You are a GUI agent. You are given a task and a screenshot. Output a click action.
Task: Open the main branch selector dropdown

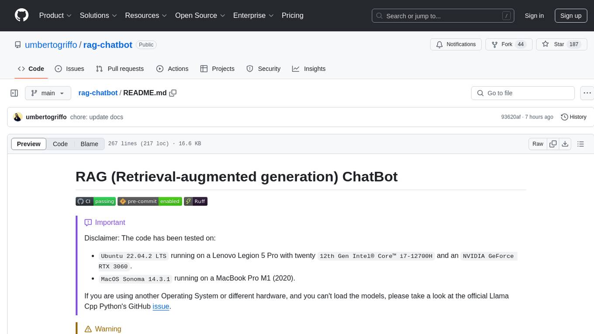48,93
